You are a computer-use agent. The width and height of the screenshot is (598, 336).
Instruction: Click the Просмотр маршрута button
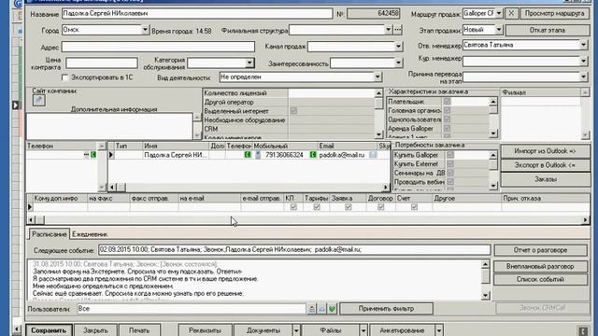[554, 13]
